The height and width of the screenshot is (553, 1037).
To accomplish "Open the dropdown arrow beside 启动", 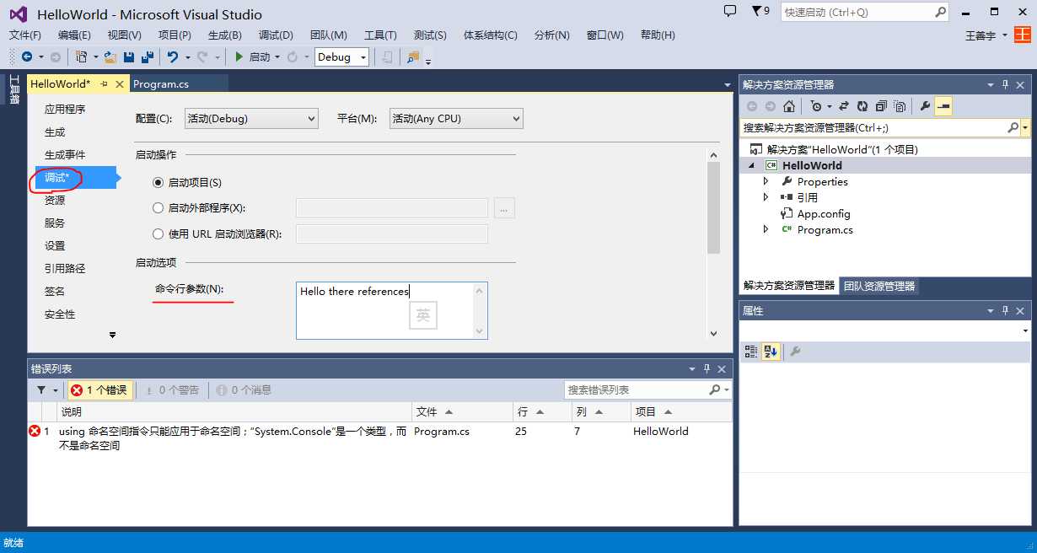I will pos(277,57).
